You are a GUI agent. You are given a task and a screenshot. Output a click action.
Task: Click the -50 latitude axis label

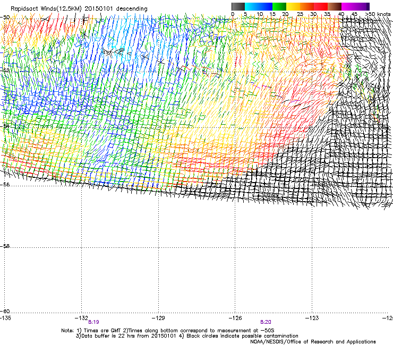[x=5, y=18]
